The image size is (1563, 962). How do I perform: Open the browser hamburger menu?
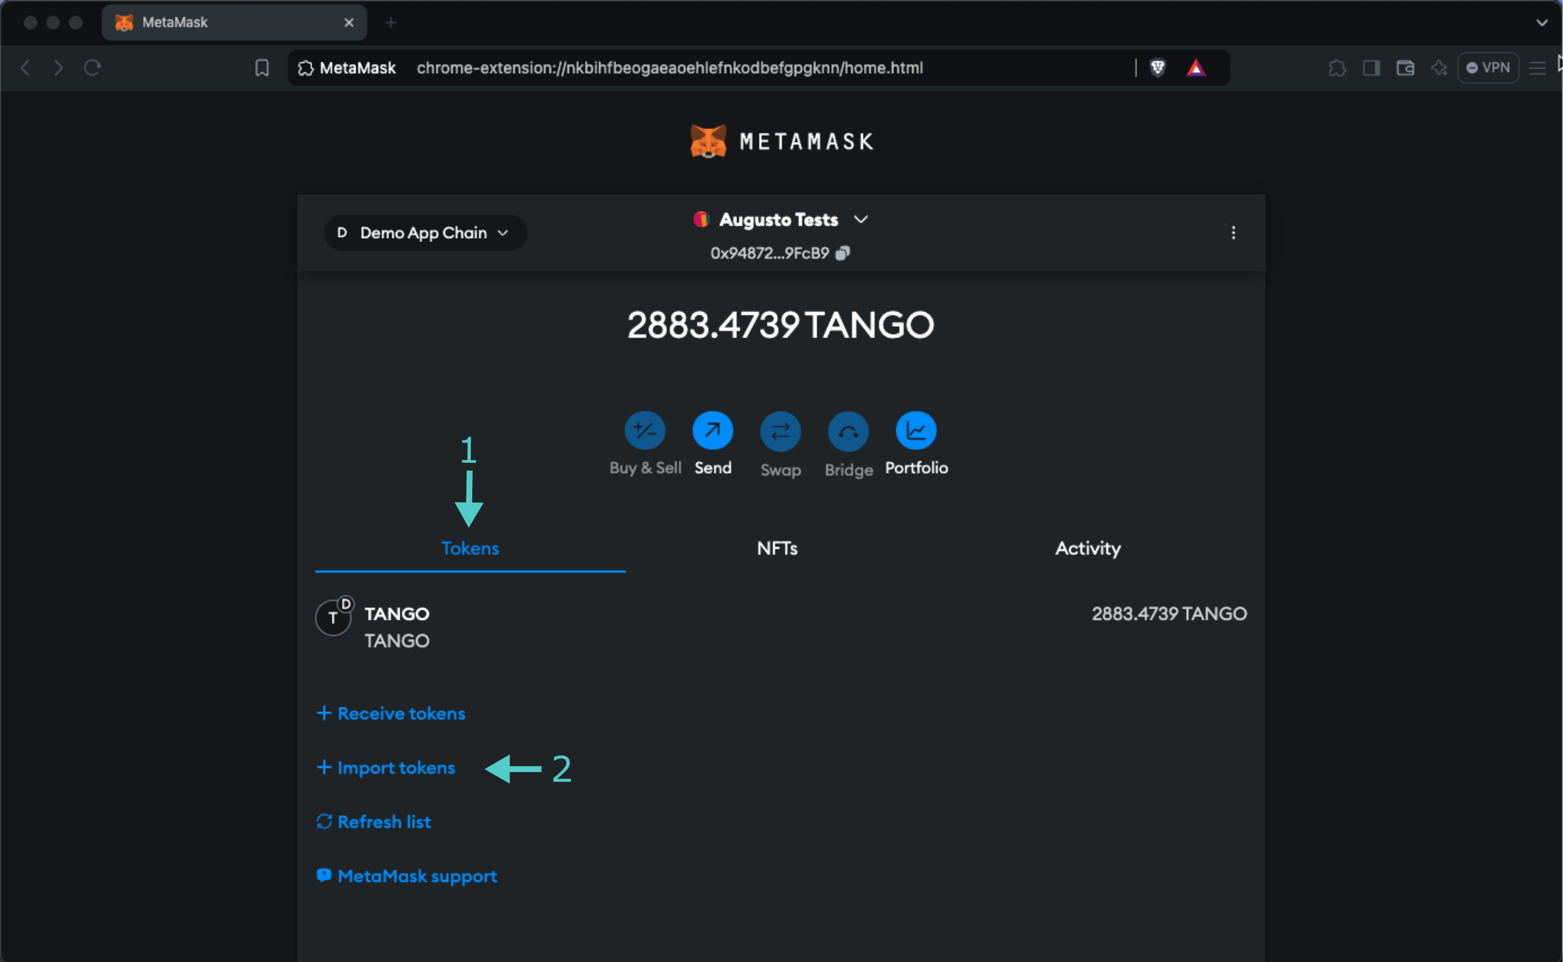pyautogui.click(x=1537, y=68)
